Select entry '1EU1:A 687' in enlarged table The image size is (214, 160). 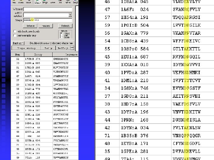135,57
